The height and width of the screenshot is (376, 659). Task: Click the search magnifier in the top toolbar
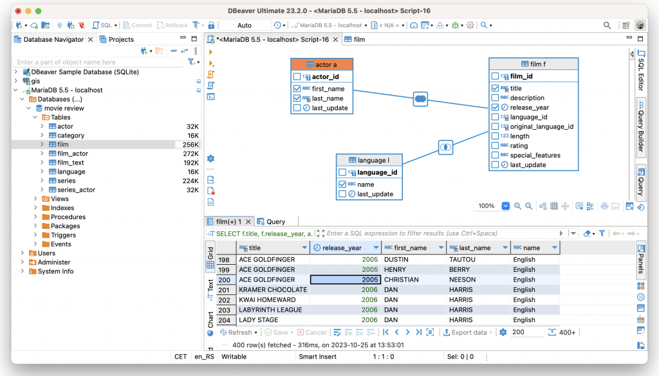(x=607, y=25)
